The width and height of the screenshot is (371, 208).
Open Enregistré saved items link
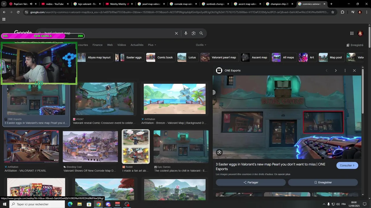355,45
